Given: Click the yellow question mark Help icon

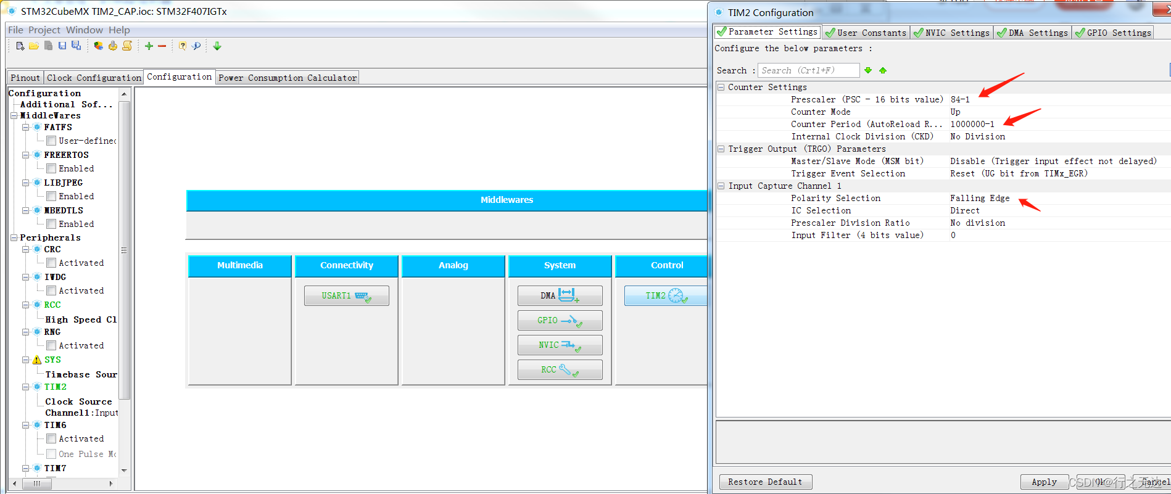Looking at the screenshot, I should [183, 46].
